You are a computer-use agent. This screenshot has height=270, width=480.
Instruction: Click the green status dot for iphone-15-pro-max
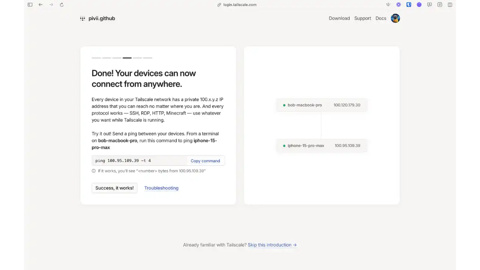284,145
